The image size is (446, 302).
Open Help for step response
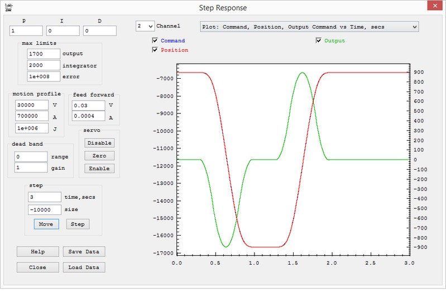[37, 252]
